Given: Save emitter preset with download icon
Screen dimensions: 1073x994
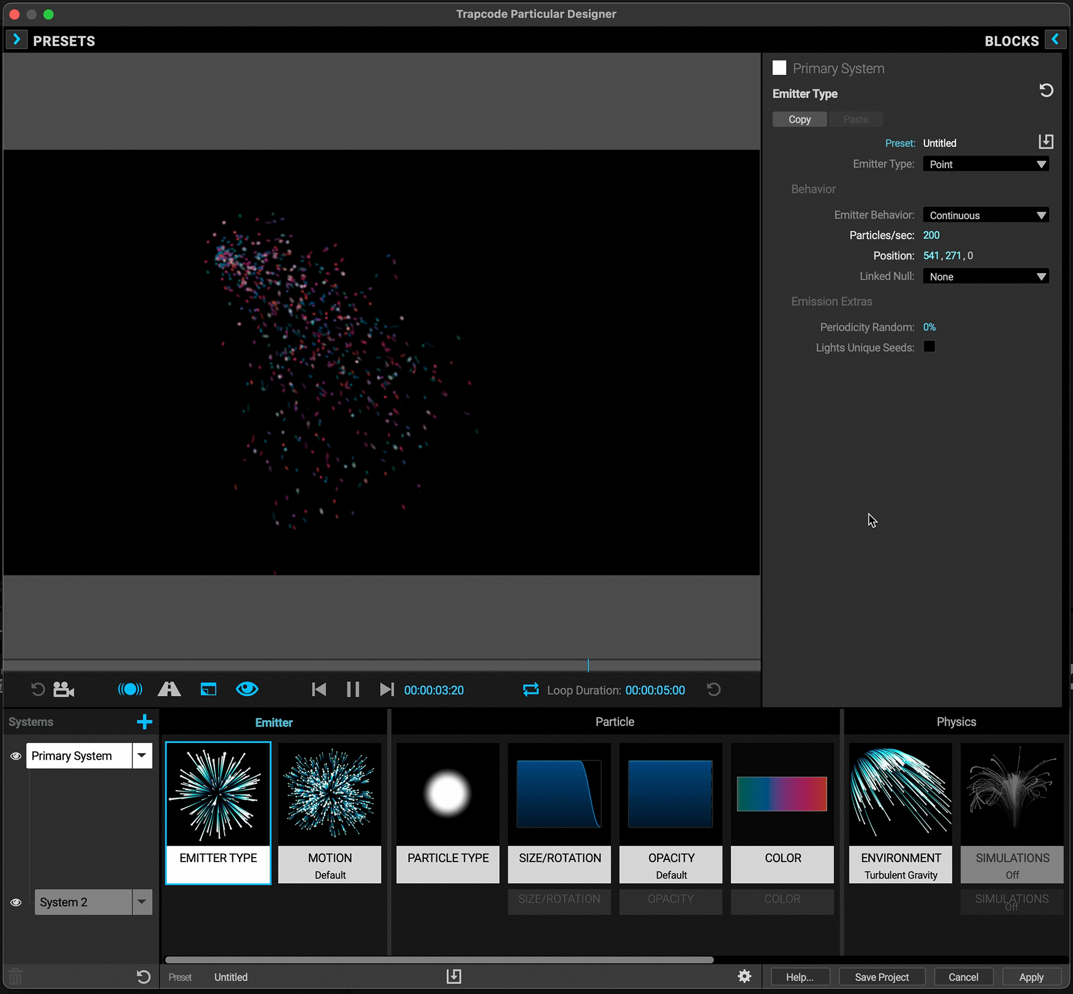Looking at the screenshot, I should tap(1046, 142).
